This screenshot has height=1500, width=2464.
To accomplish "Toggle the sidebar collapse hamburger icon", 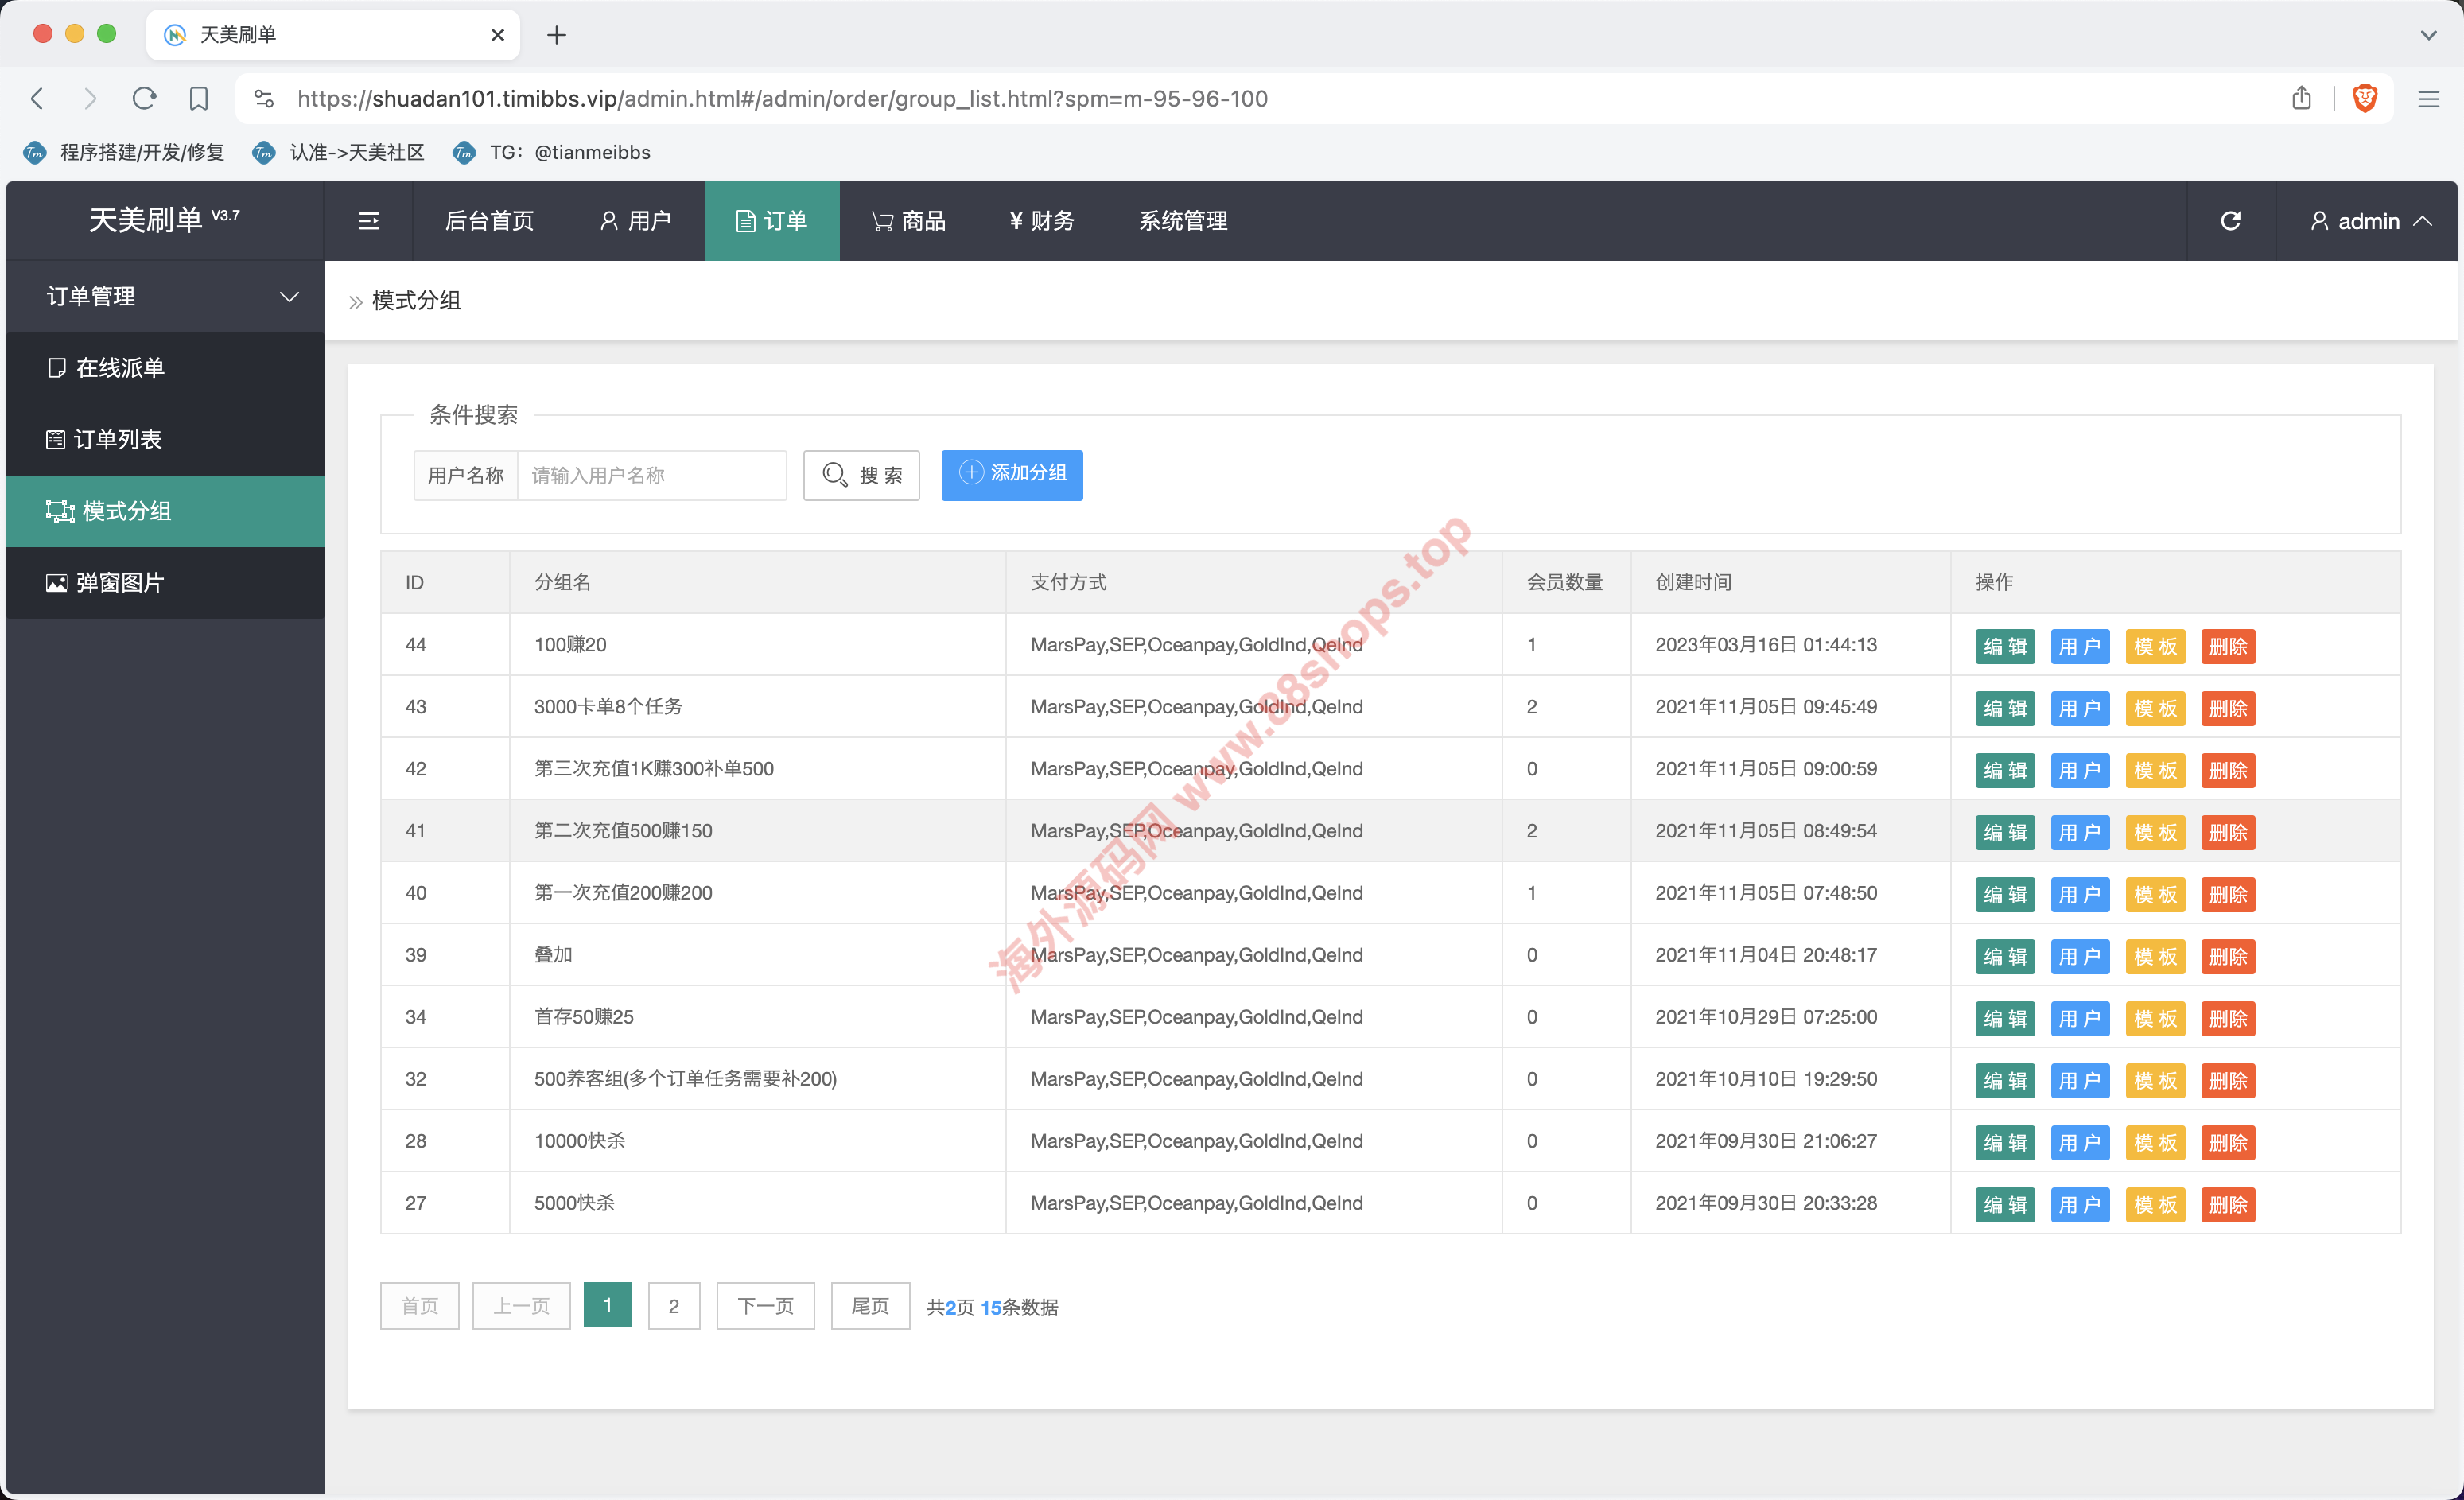I will point(369,221).
